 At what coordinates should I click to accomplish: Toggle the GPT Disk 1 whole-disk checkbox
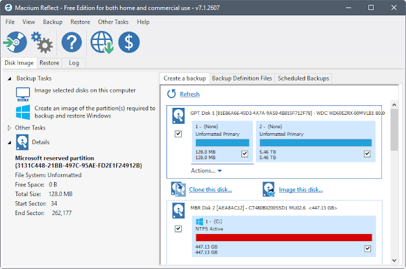pos(178,134)
